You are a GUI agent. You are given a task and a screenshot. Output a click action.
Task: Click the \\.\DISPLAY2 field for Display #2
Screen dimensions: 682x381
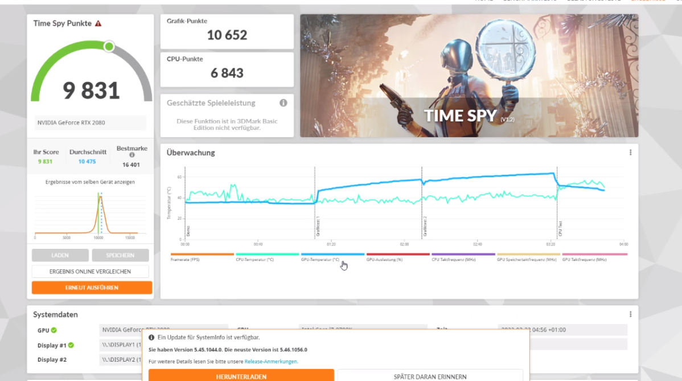click(x=121, y=360)
